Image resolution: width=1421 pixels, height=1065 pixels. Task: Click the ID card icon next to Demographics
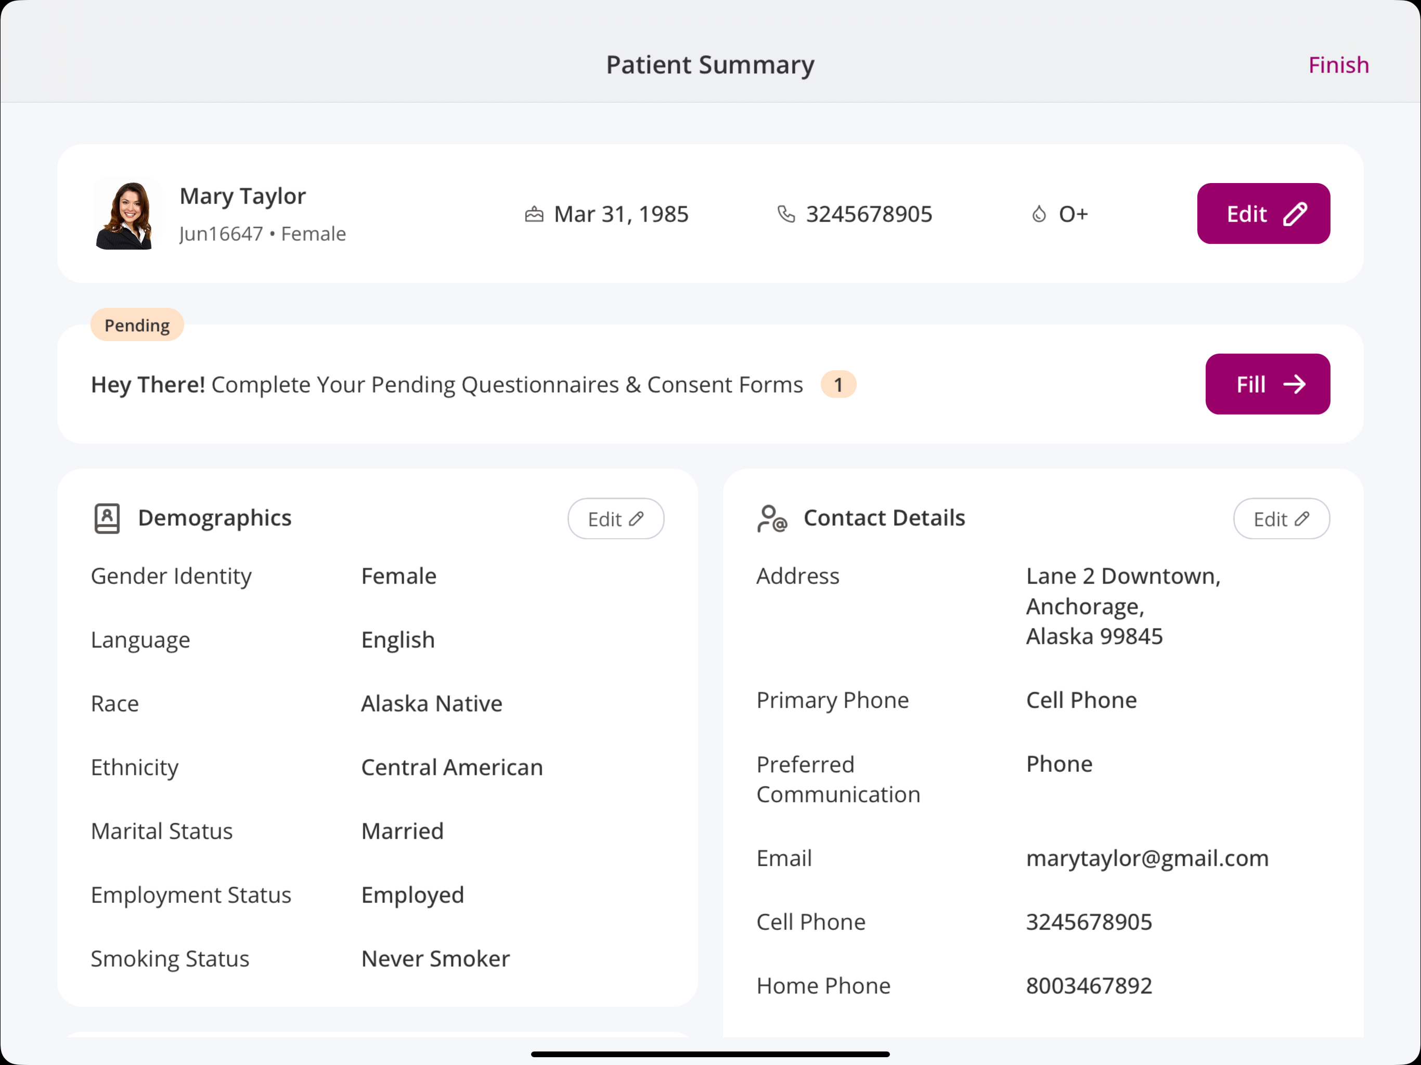[x=107, y=518]
